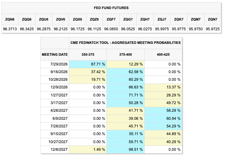Click the CME FedWatch Tool table title
This screenshot has width=225, height=156.
[126, 43]
